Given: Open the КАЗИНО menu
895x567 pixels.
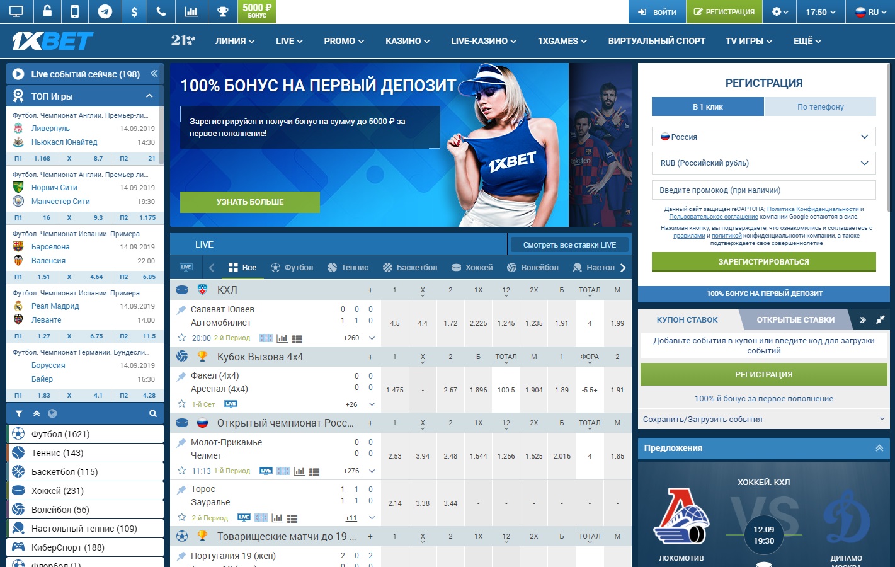Looking at the screenshot, I should (x=407, y=40).
